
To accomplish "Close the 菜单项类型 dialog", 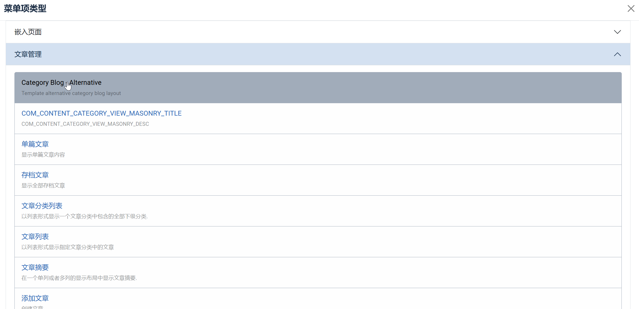I will (631, 8).
